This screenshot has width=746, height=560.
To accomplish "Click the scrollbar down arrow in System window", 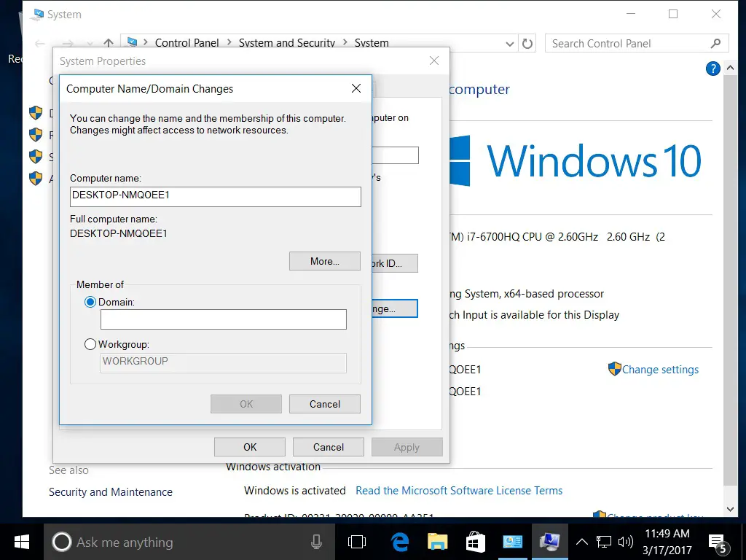I will click(730, 509).
